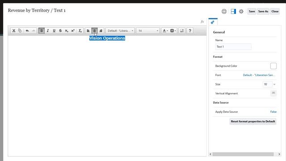
Task: Open the help lifebuoy icon in header
Action: [224, 11]
